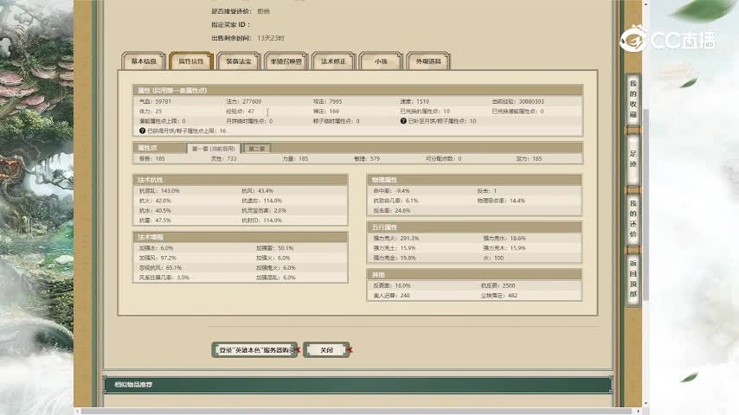739x415 pixels.
Task: Click 返回顶部 in the side panel
Action: click(x=633, y=278)
